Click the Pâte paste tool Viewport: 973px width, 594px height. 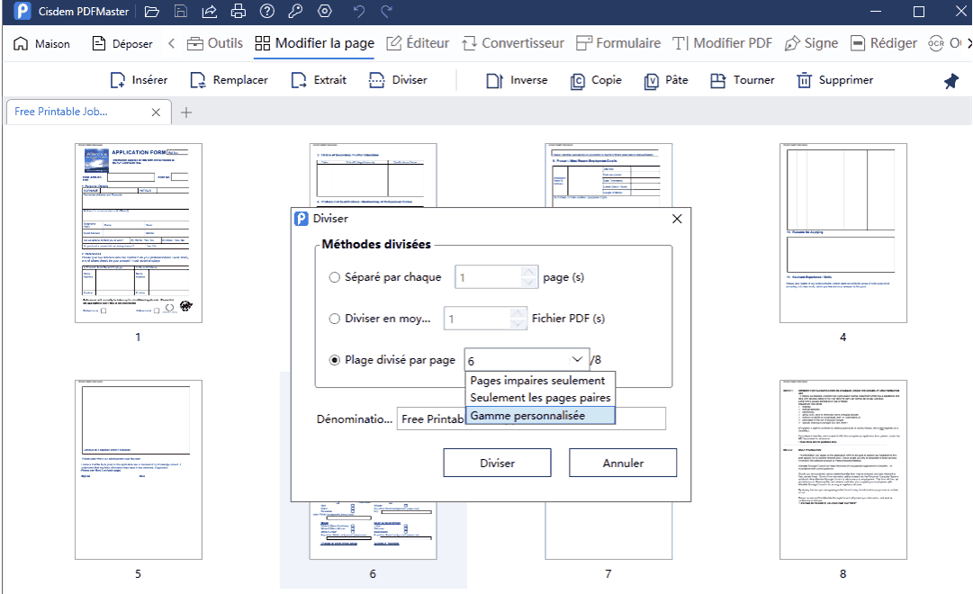tap(666, 80)
